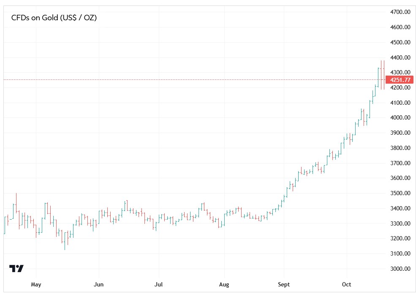Click the Jul label on time axis
Screen dimensions: 416x294
pyautogui.click(x=159, y=284)
